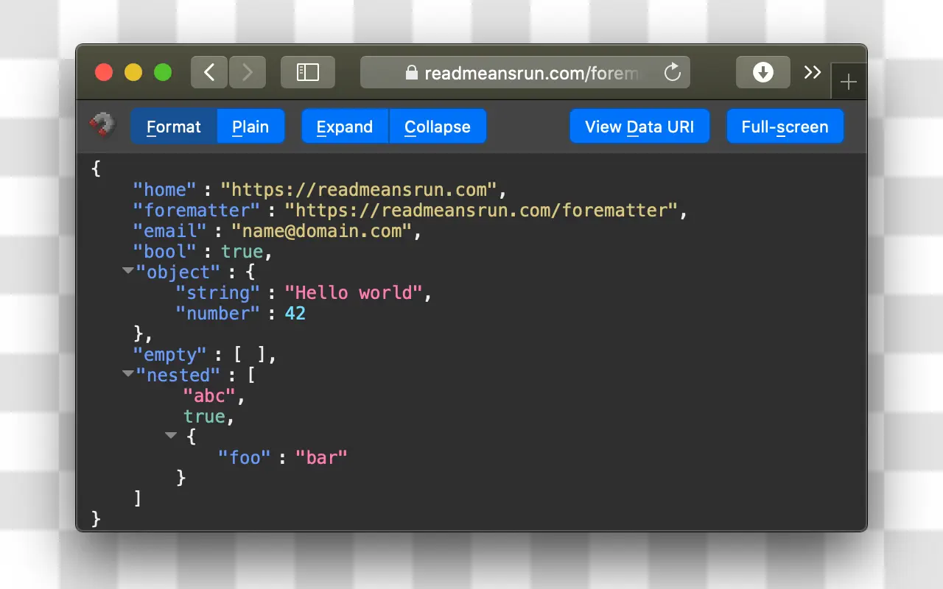The image size is (943, 589).
Task: Close the Safari window with red button
Action: (x=104, y=72)
